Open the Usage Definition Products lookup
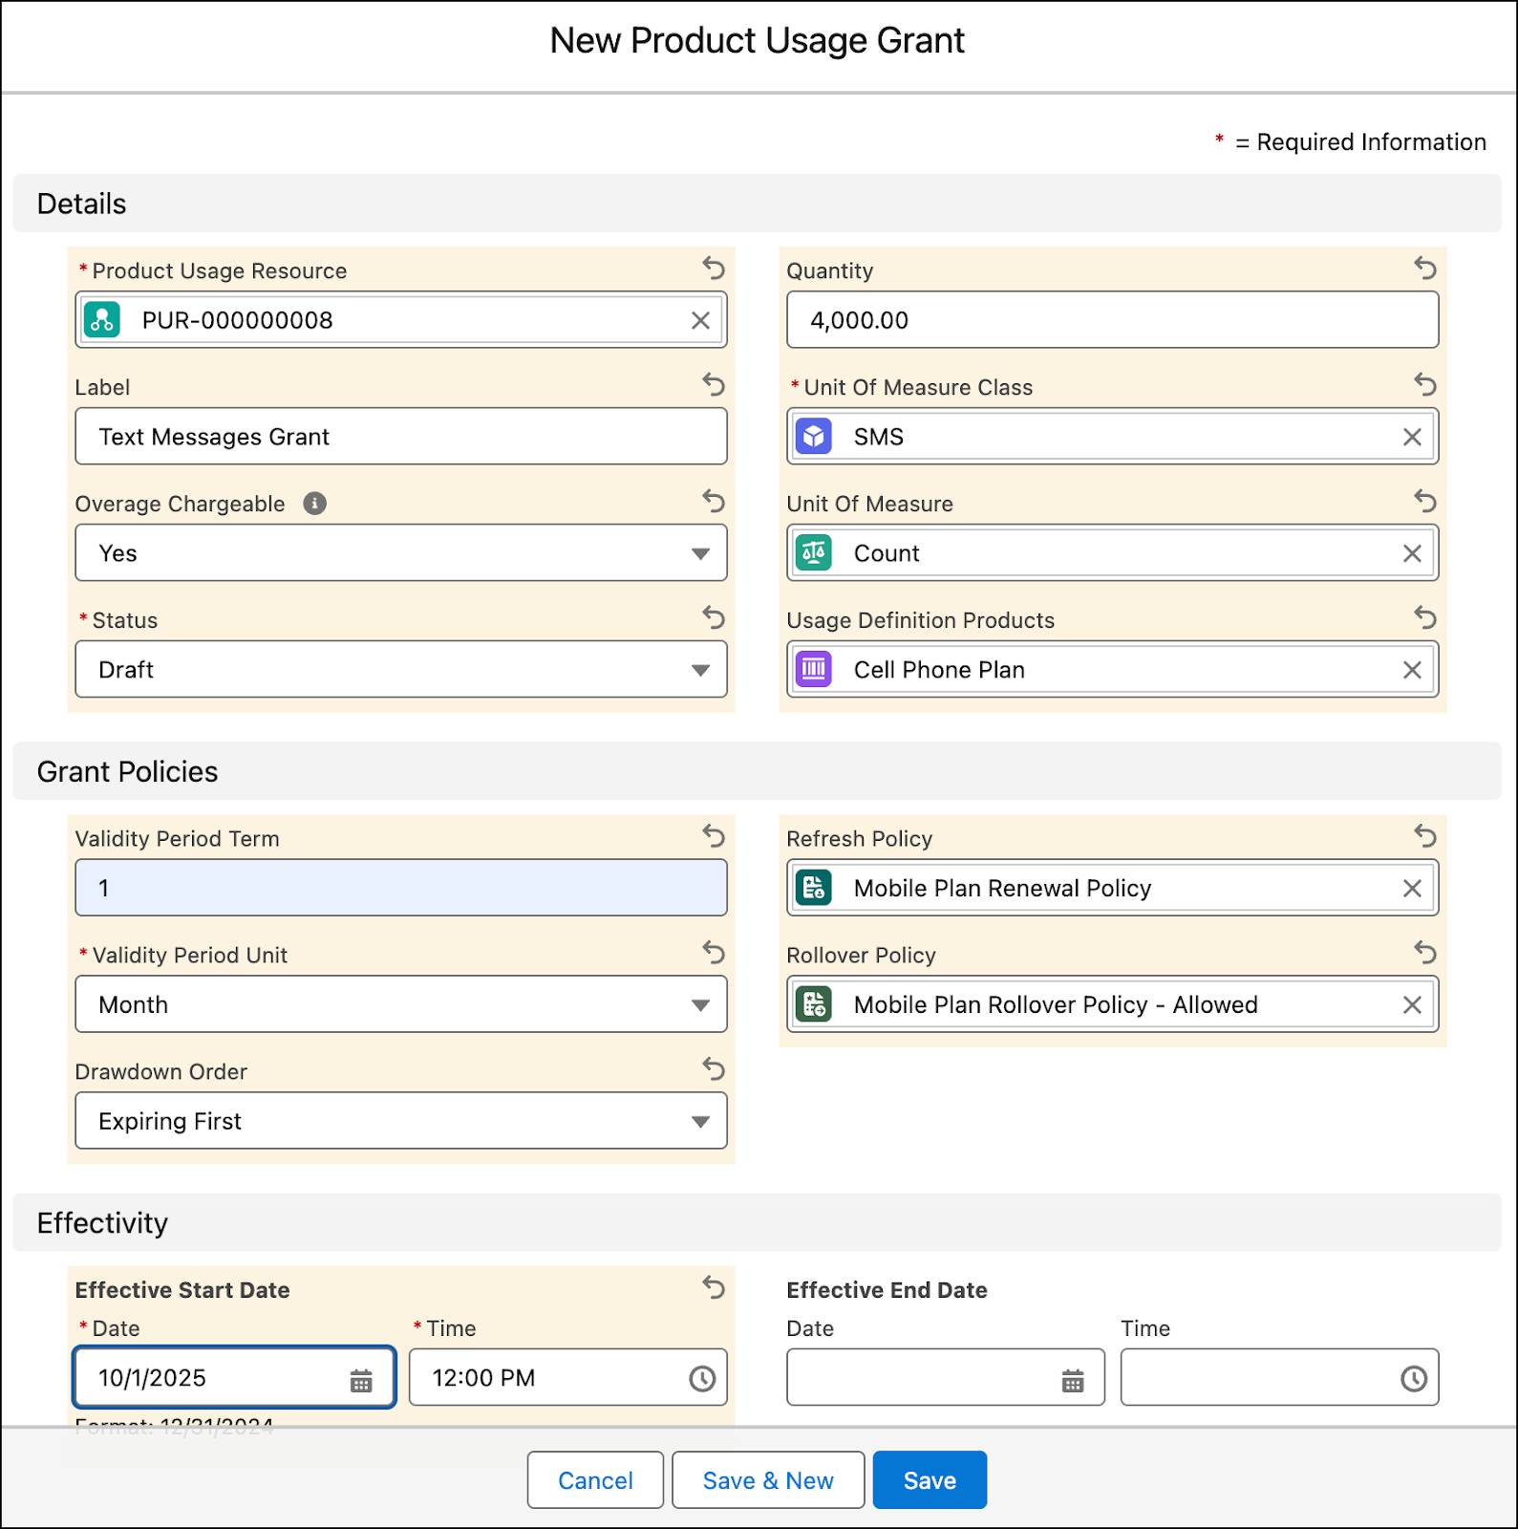 pos(1113,670)
